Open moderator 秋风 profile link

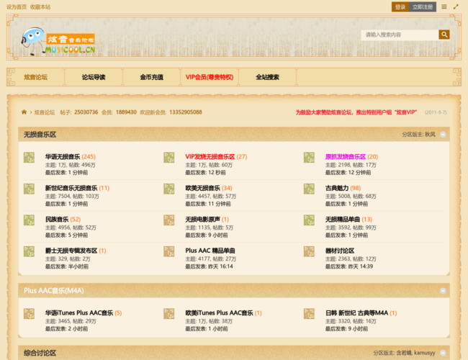(x=430, y=135)
